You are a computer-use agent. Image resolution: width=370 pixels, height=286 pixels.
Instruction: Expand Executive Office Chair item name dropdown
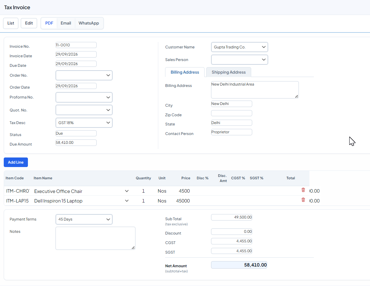pyautogui.click(x=127, y=191)
